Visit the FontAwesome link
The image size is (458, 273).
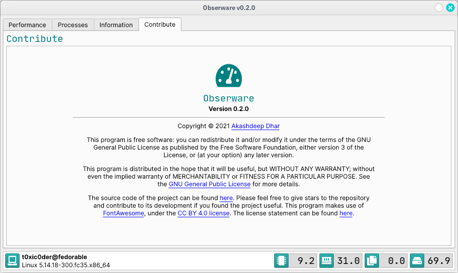[123, 213]
